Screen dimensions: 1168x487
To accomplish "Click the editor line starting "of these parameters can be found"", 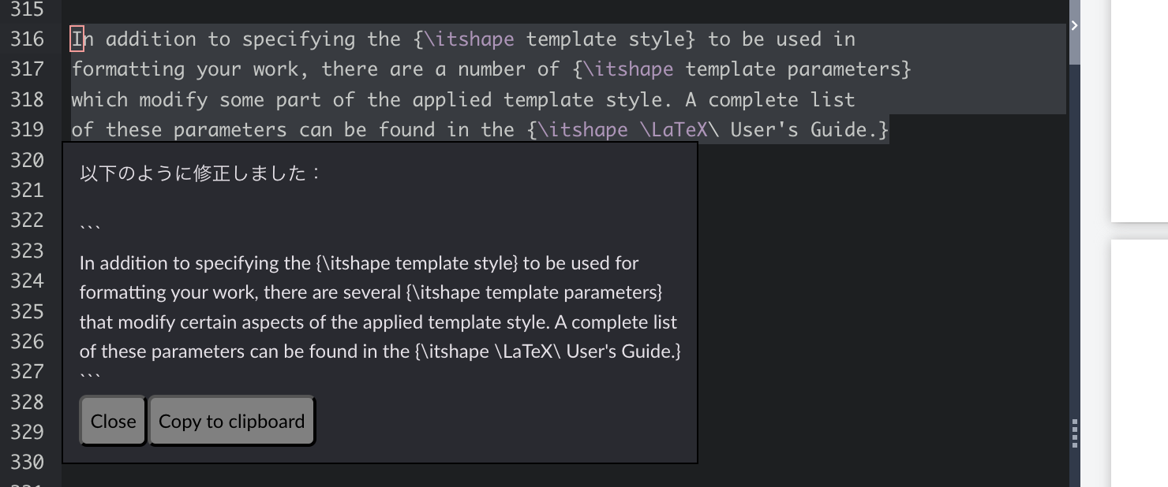I will [480, 130].
